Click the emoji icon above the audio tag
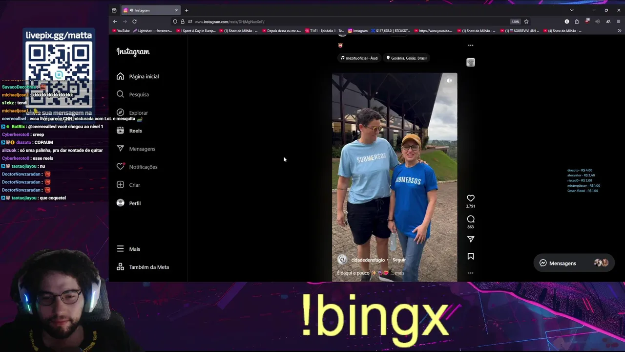The height and width of the screenshot is (352, 625). (x=340, y=45)
